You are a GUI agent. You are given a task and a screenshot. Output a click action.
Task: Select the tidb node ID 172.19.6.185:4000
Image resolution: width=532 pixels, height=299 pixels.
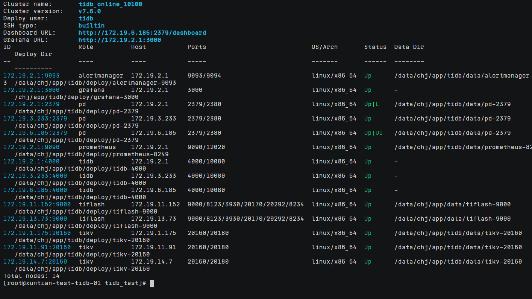tap(35, 190)
